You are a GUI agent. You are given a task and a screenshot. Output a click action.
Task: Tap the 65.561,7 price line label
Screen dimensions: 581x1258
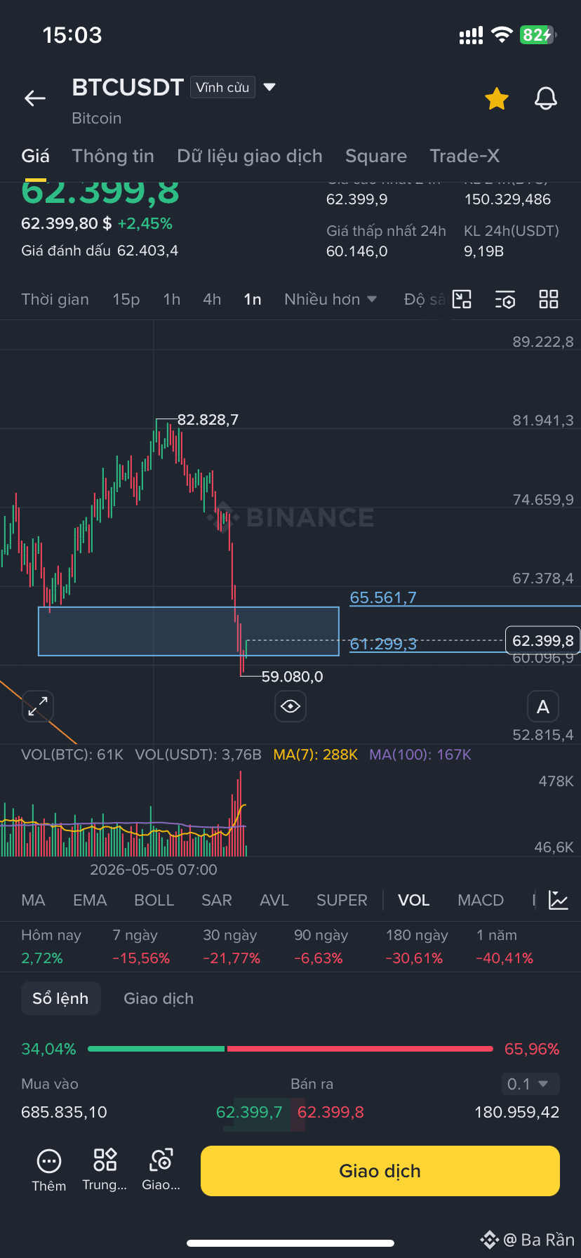pos(383,597)
